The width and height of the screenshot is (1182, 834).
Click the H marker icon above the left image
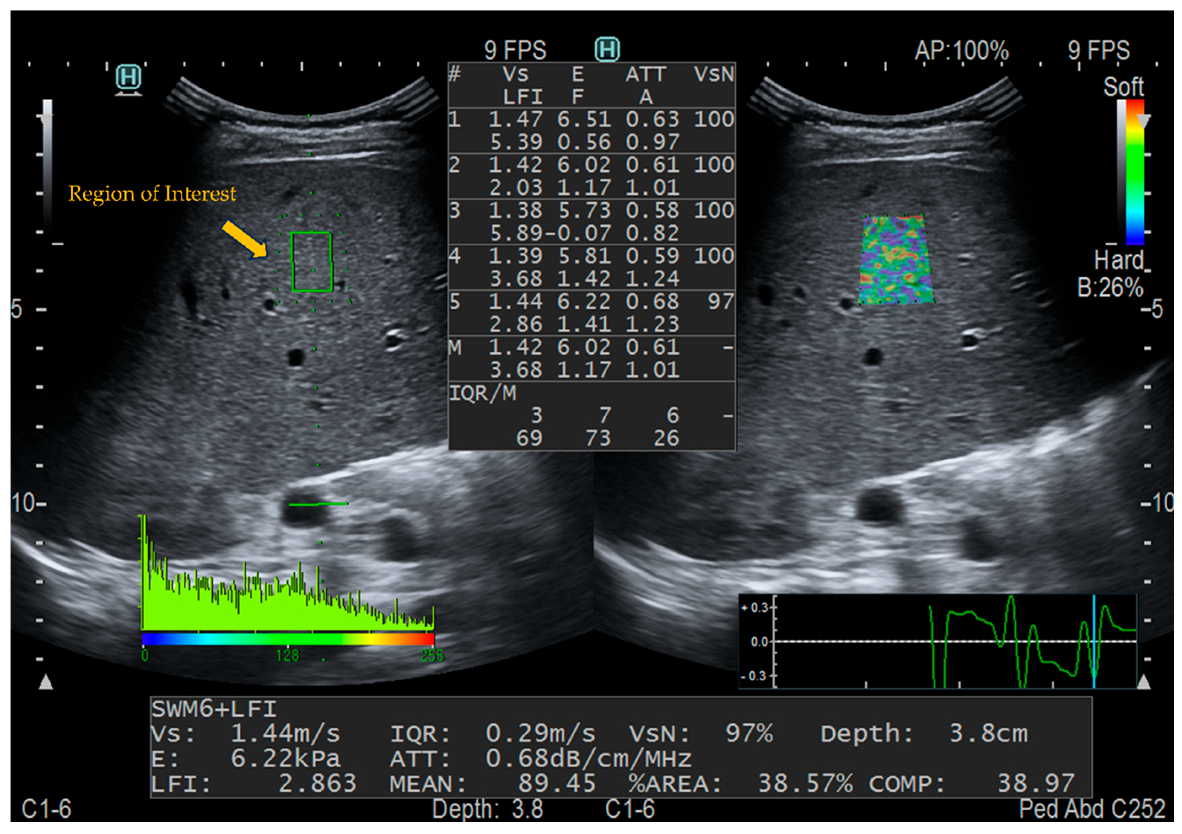pos(128,78)
